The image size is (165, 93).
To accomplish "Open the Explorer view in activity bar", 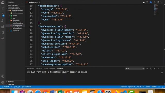I will (x=3, y=3).
